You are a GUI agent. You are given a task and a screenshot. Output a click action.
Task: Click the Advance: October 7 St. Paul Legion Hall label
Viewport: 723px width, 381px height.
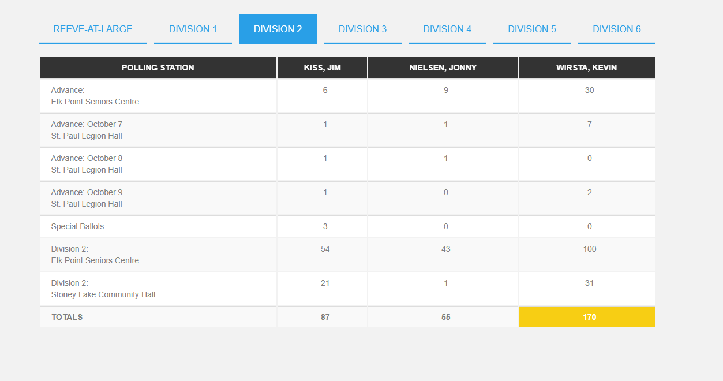pyautogui.click(x=87, y=129)
